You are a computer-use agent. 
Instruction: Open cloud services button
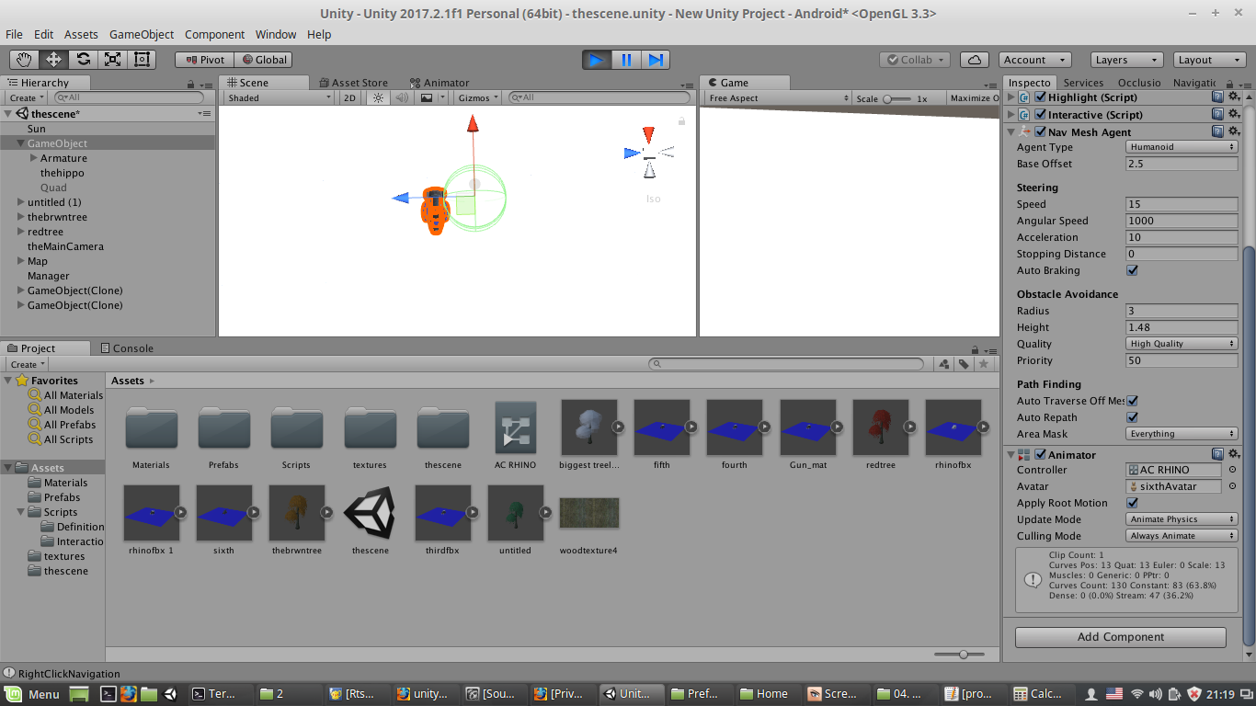coord(975,60)
